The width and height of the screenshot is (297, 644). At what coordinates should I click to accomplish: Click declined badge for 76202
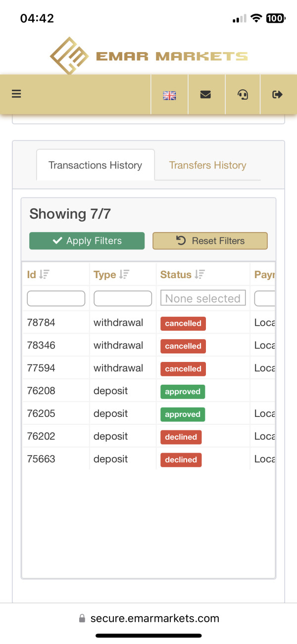181,437
